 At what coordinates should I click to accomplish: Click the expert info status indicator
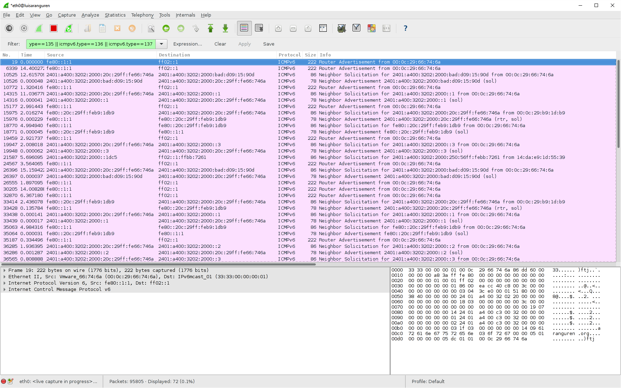pos(4,381)
